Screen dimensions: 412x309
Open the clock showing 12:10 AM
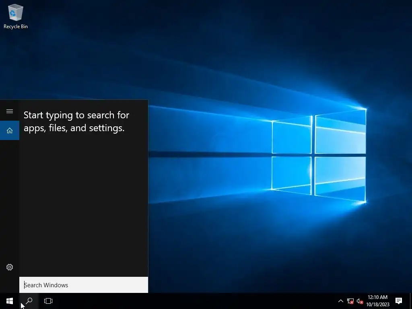377,301
